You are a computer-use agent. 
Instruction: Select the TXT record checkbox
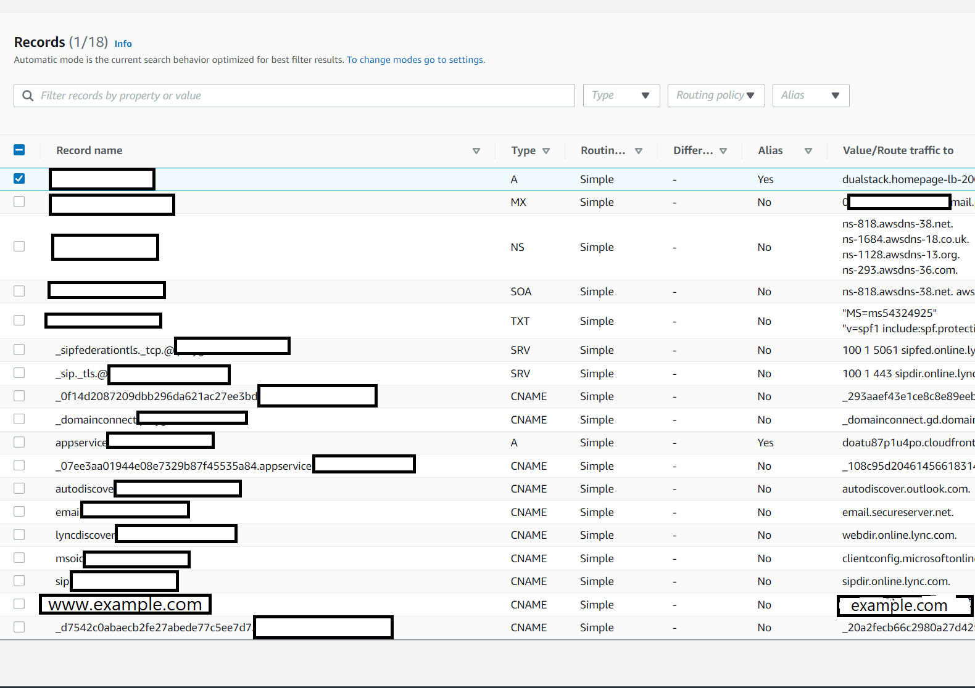[19, 321]
